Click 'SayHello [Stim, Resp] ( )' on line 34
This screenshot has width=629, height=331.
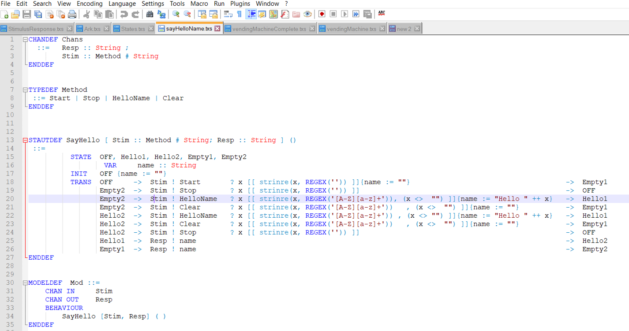pos(114,316)
